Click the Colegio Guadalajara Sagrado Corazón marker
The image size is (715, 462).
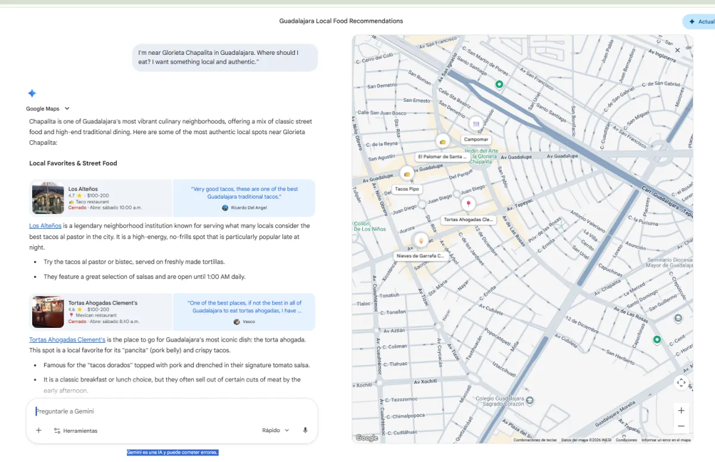click(x=530, y=400)
